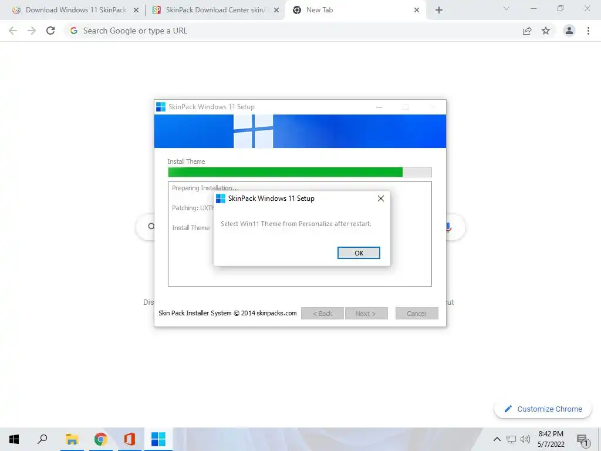Minimize the SkinPack installer window
The image size is (601, 451).
click(x=379, y=107)
